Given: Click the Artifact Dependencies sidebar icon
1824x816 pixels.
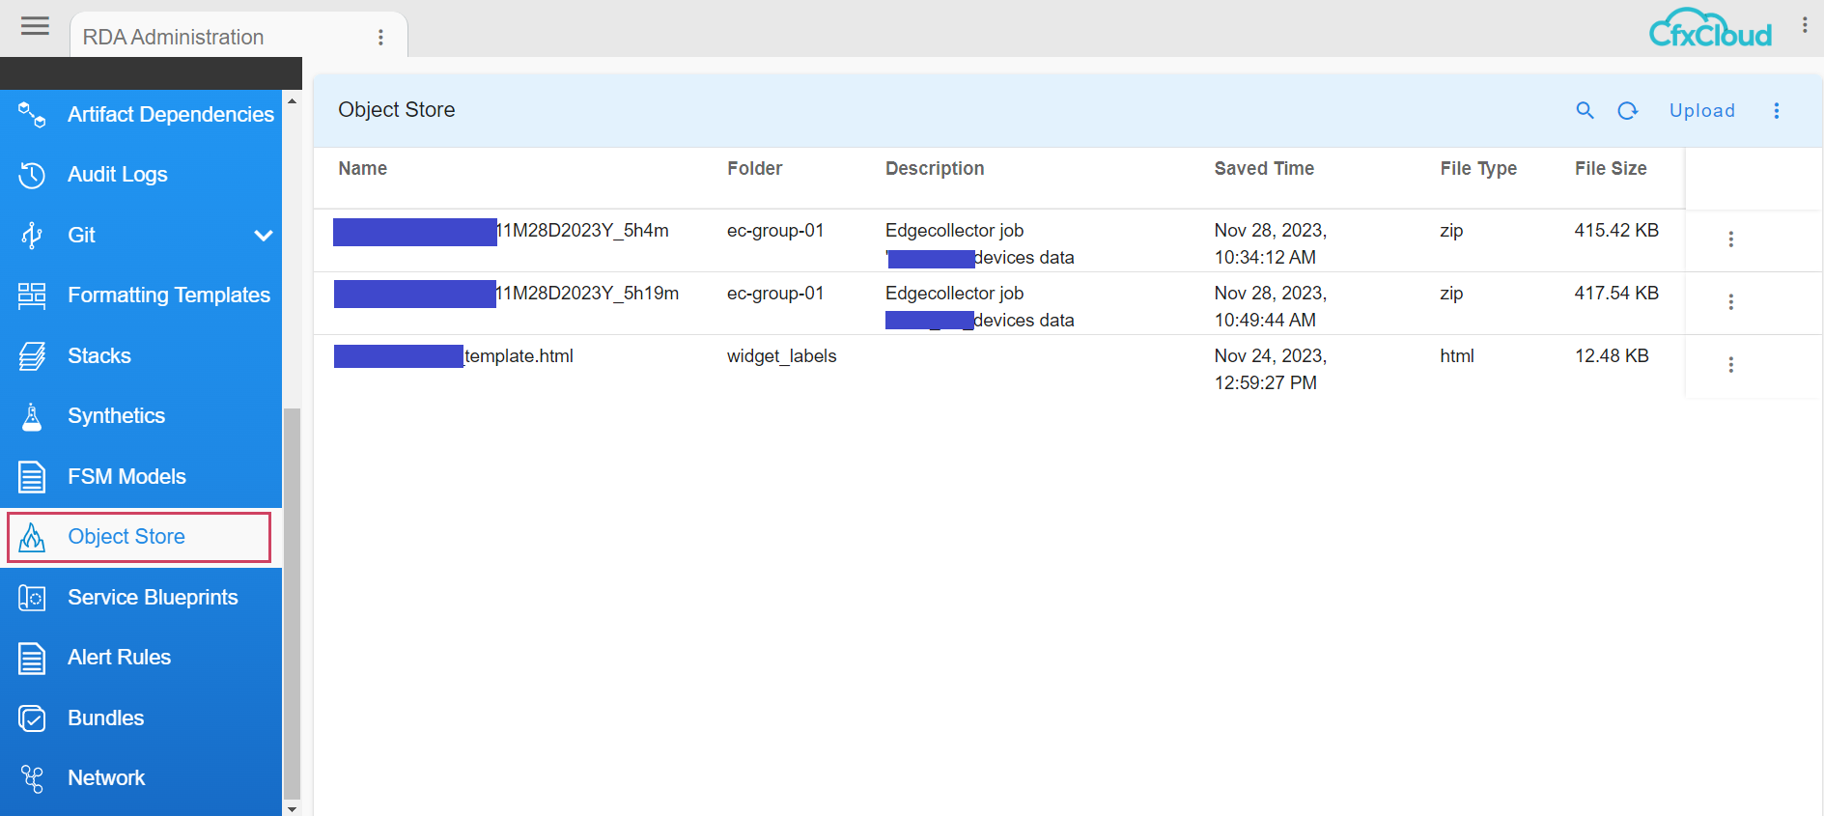Looking at the screenshot, I should [x=32, y=115].
